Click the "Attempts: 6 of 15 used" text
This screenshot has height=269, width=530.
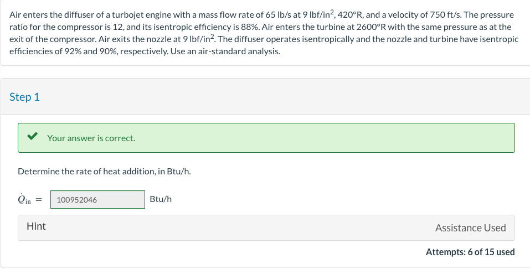click(x=470, y=252)
